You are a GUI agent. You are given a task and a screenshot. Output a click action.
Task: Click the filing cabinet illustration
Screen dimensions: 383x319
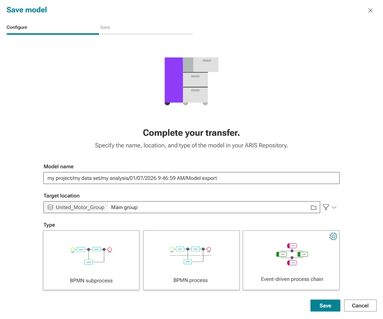[x=191, y=81]
